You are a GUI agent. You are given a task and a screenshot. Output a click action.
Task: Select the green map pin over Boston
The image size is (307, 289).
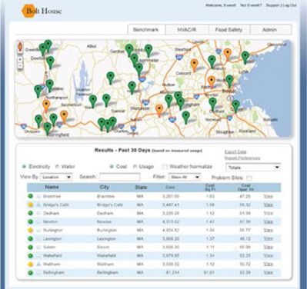pos(229,81)
